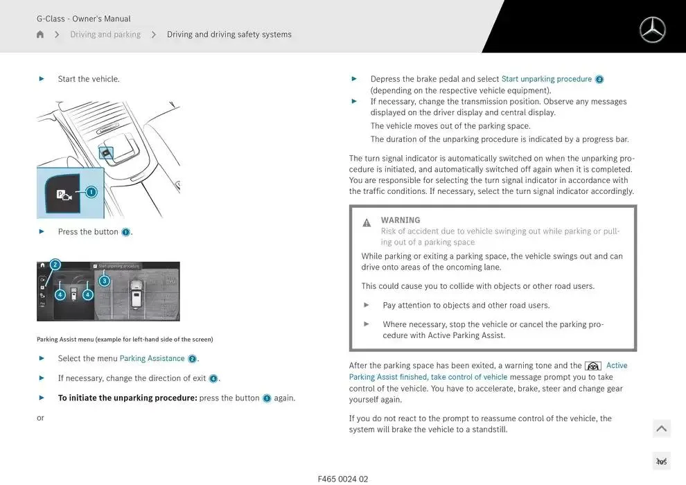Click callout 3 in the Parking Assist menu image
This screenshot has width=686, height=485.
[104, 281]
